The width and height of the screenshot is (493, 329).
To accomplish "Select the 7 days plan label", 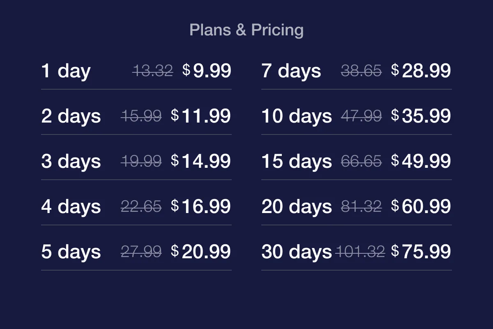I will tap(291, 71).
